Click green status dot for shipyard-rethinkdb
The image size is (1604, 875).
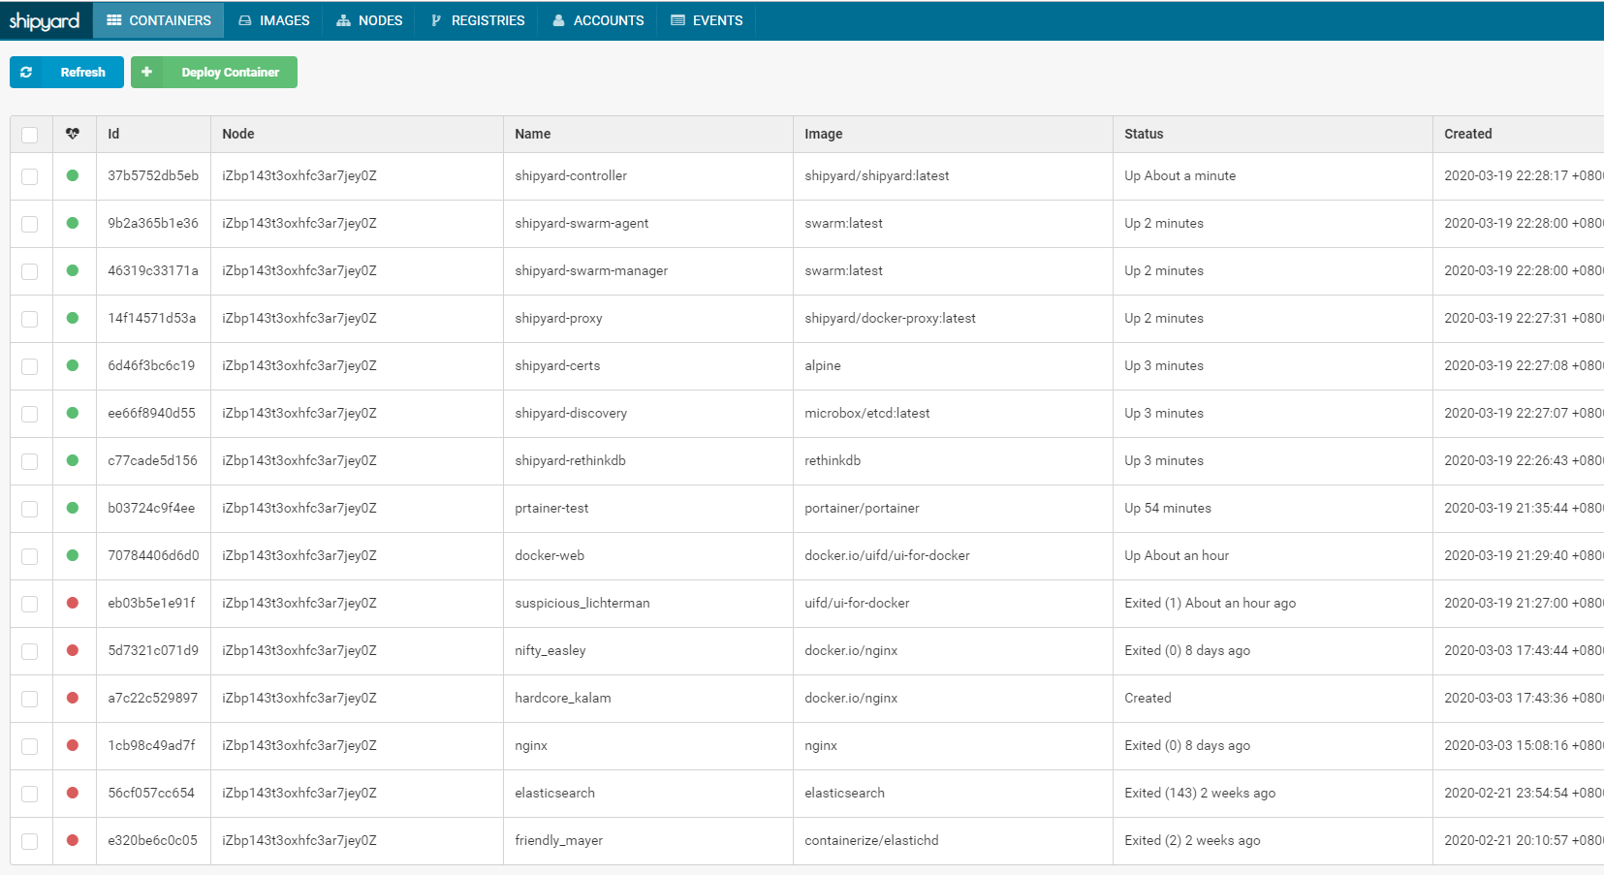click(73, 460)
